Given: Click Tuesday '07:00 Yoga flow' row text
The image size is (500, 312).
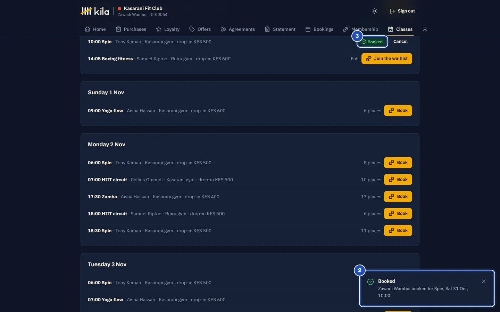Looking at the screenshot, I should tap(157, 300).
